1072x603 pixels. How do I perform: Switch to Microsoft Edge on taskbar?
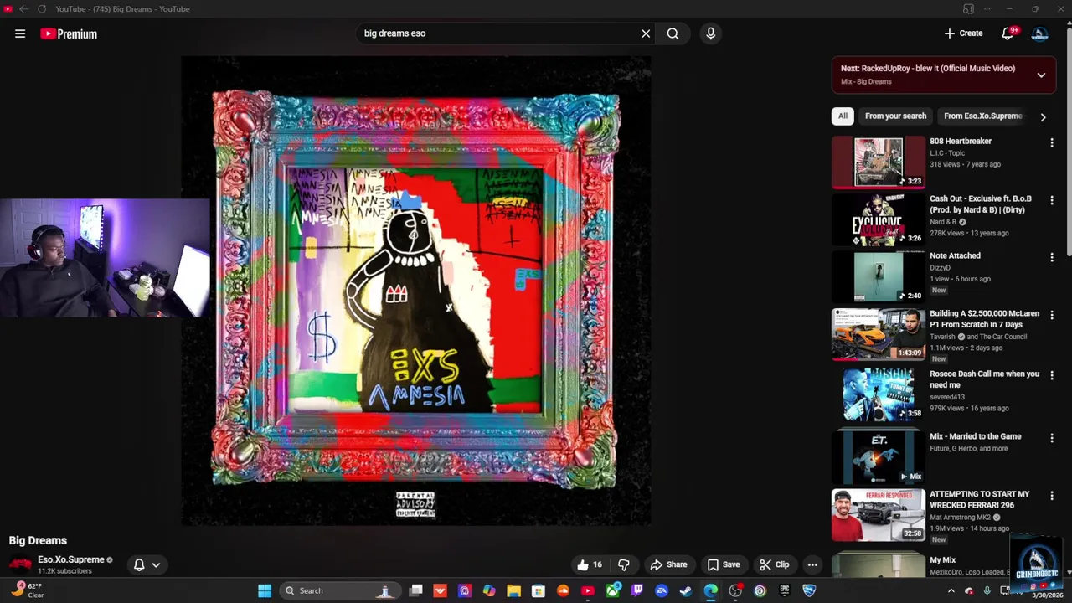click(710, 591)
